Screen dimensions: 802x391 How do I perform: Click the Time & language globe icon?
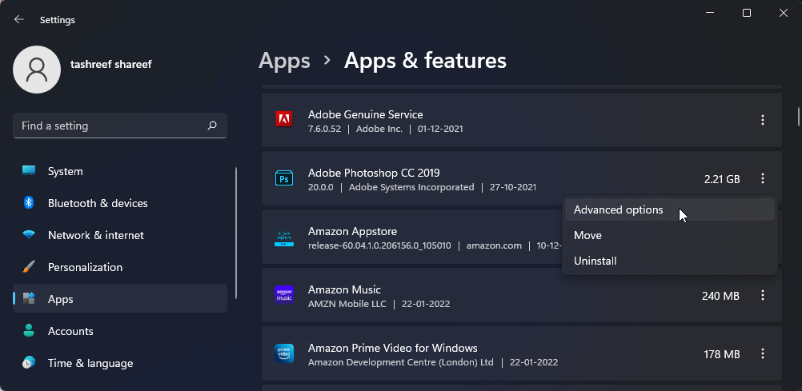tap(29, 363)
